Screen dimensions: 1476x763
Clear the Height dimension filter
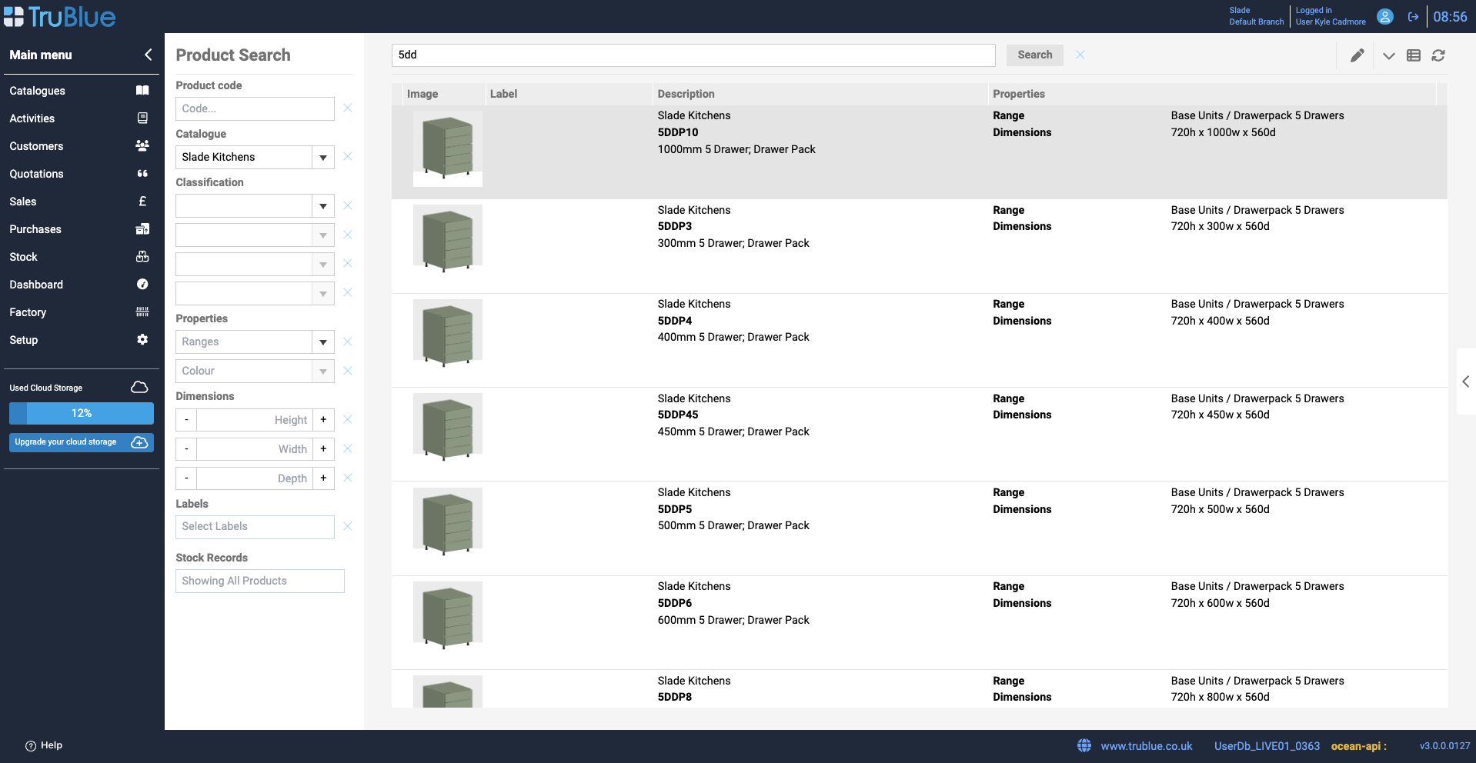[x=348, y=420]
